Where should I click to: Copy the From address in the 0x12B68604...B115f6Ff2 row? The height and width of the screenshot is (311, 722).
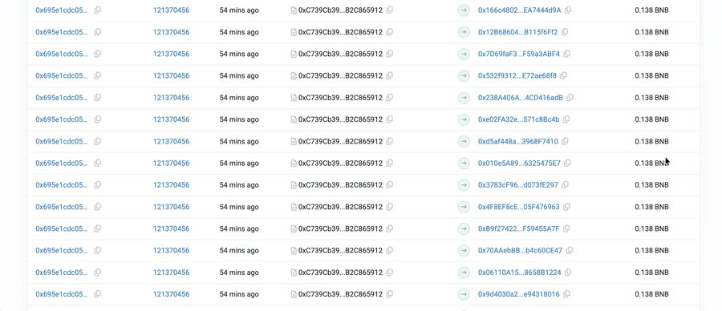pos(390,32)
